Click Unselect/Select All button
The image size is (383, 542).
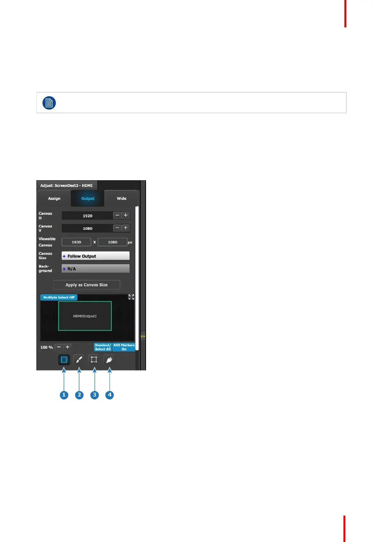(103, 347)
